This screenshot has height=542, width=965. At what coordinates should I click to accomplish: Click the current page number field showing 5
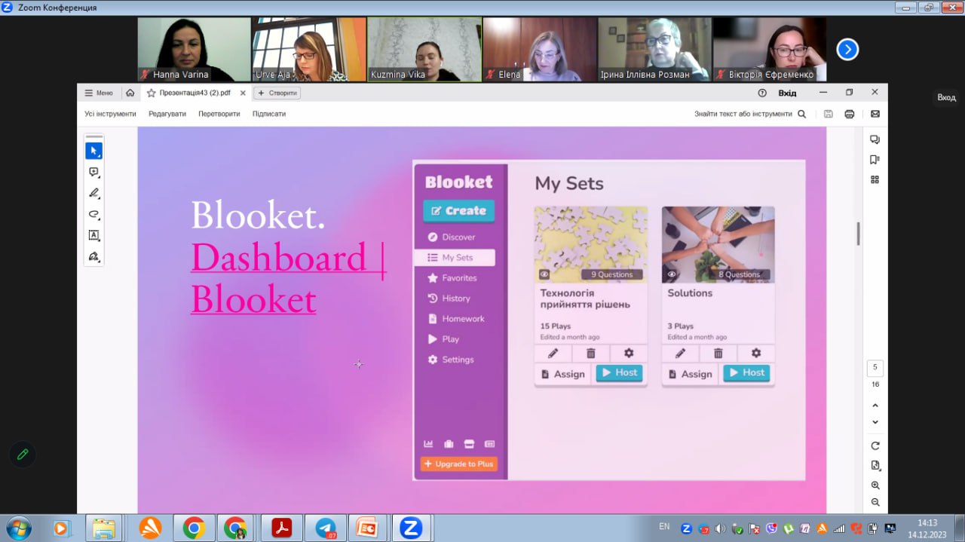pyautogui.click(x=875, y=368)
